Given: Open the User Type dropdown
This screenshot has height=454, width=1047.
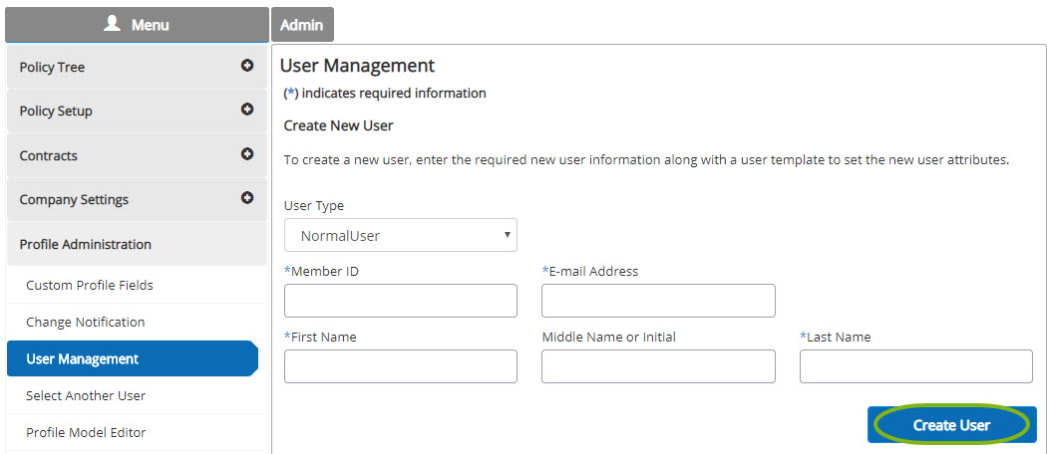Looking at the screenshot, I should coord(400,236).
